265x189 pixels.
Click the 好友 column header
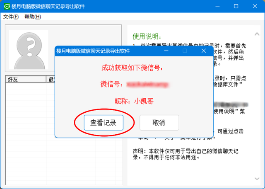[26, 79]
